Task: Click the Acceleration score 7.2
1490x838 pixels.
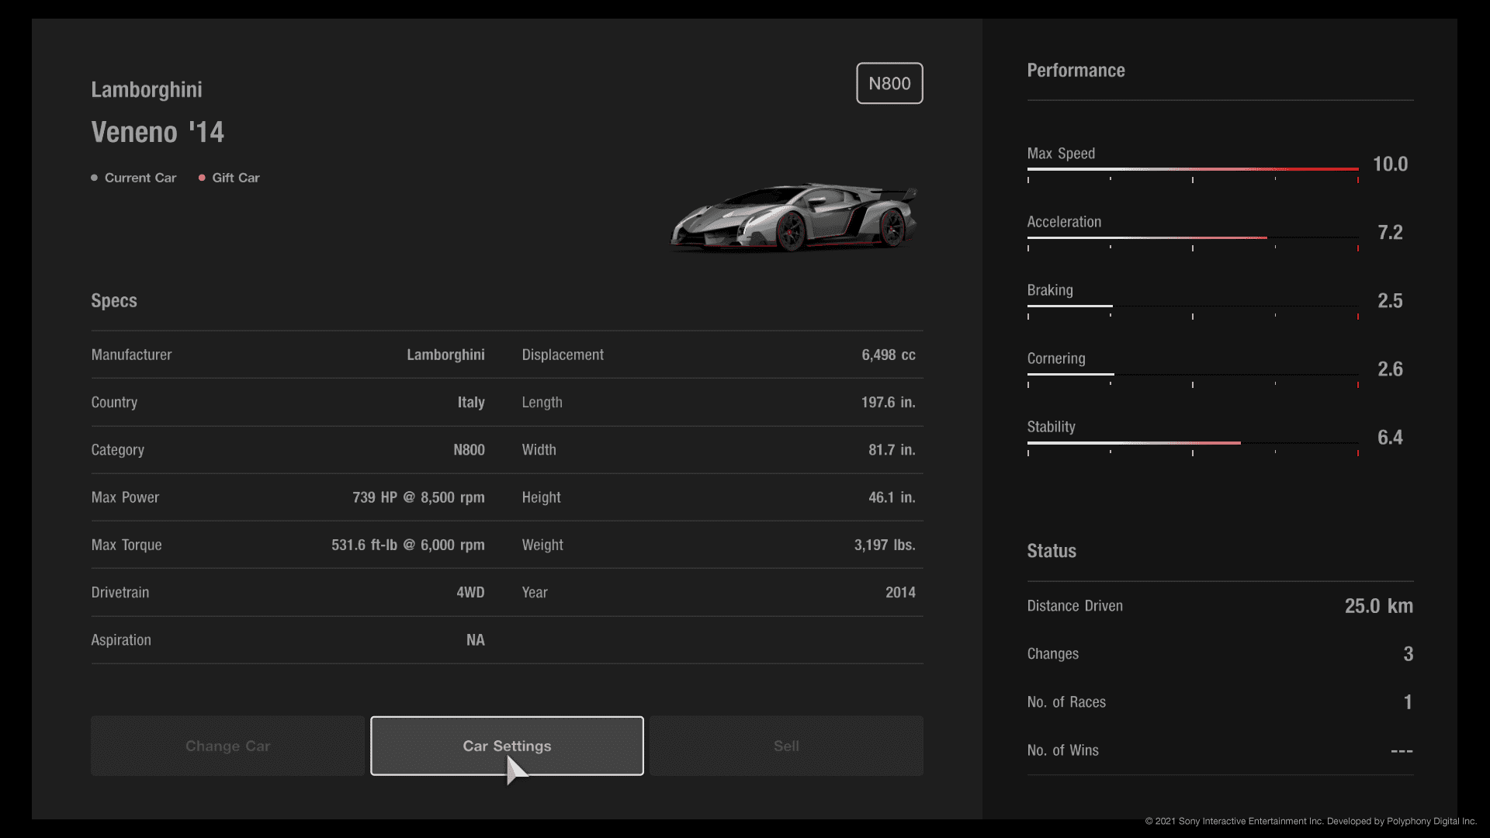Action: coord(1390,233)
